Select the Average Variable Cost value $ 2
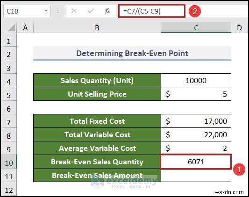This screenshot has height=197, width=249. click(196, 148)
